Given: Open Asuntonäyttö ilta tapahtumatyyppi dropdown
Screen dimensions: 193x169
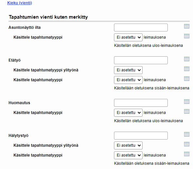Looking at the screenshot, I should coord(128,37).
